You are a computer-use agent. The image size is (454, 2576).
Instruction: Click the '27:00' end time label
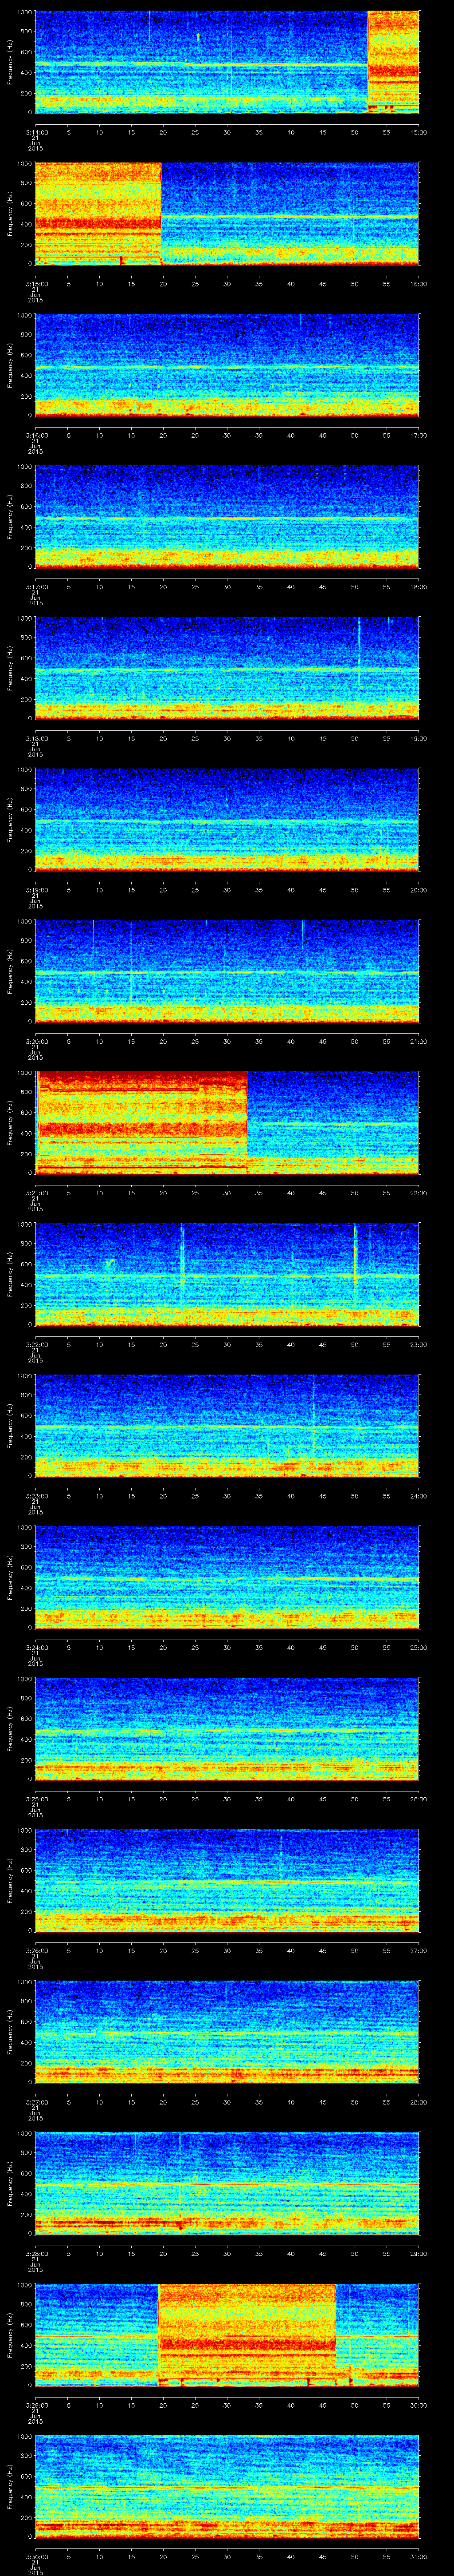click(x=418, y=1950)
